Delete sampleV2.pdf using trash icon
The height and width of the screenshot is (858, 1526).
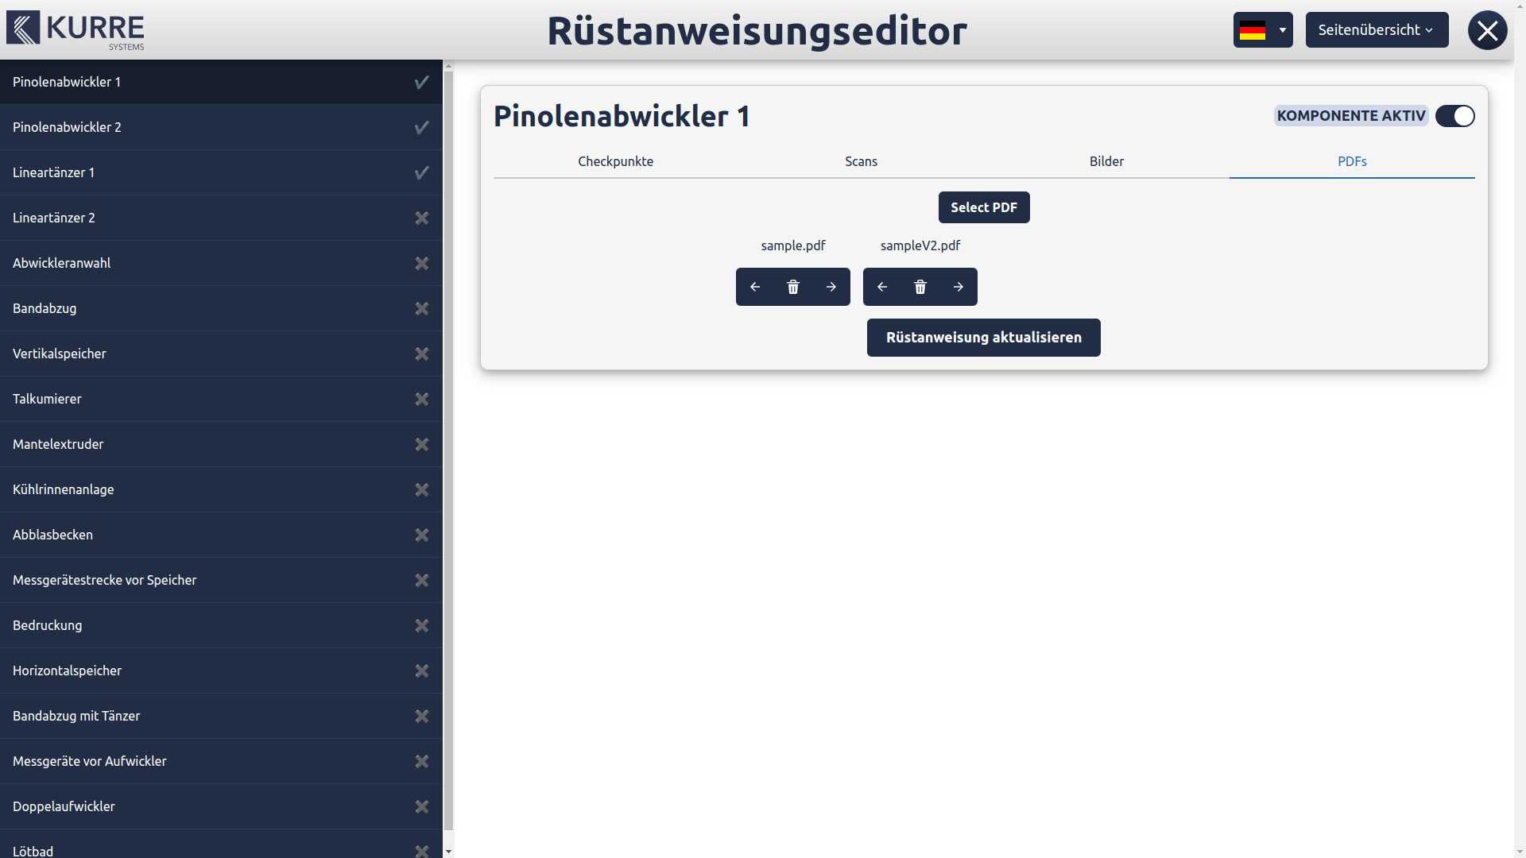pyautogui.click(x=920, y=287)
